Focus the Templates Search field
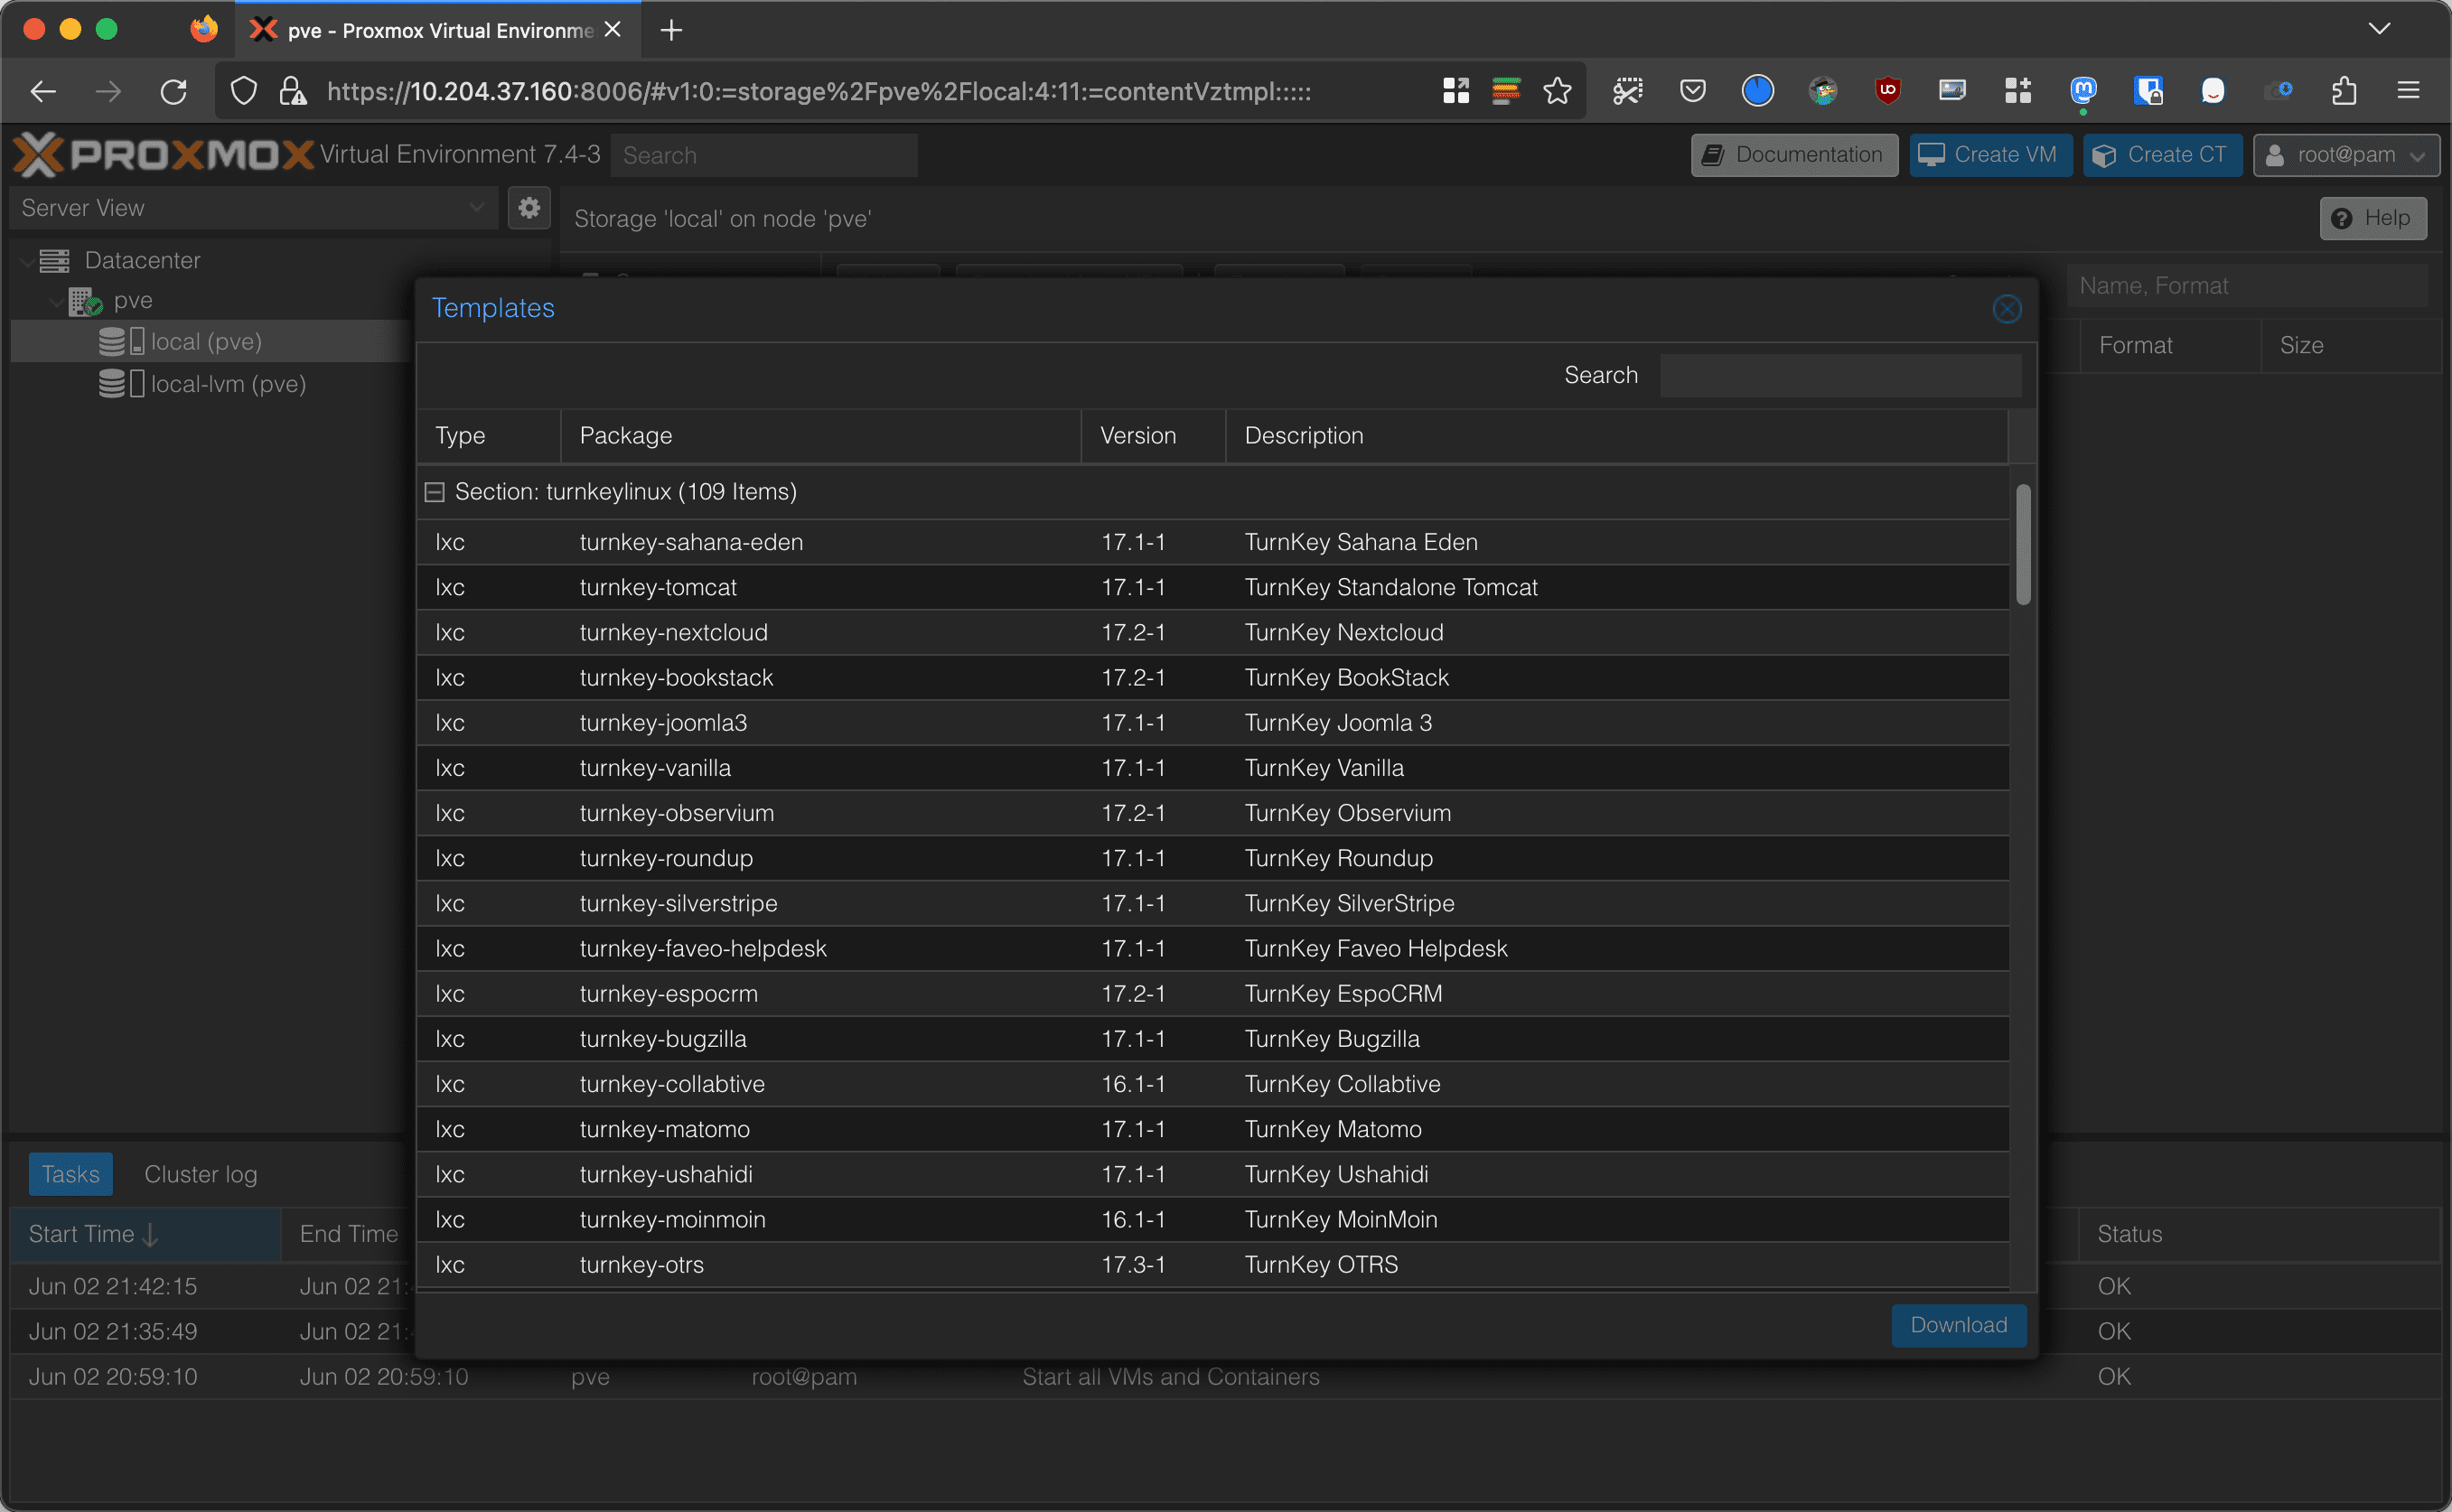The image size is (2452, 1512). pyautogui.click(x=1840, y=375)
